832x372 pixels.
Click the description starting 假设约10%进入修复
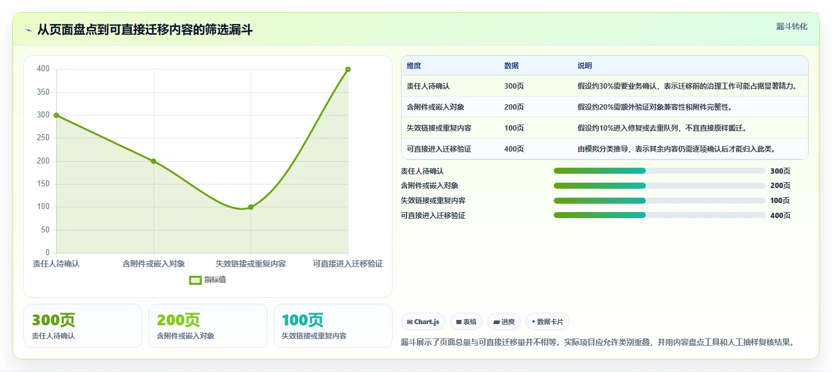(x=661, y=128)
